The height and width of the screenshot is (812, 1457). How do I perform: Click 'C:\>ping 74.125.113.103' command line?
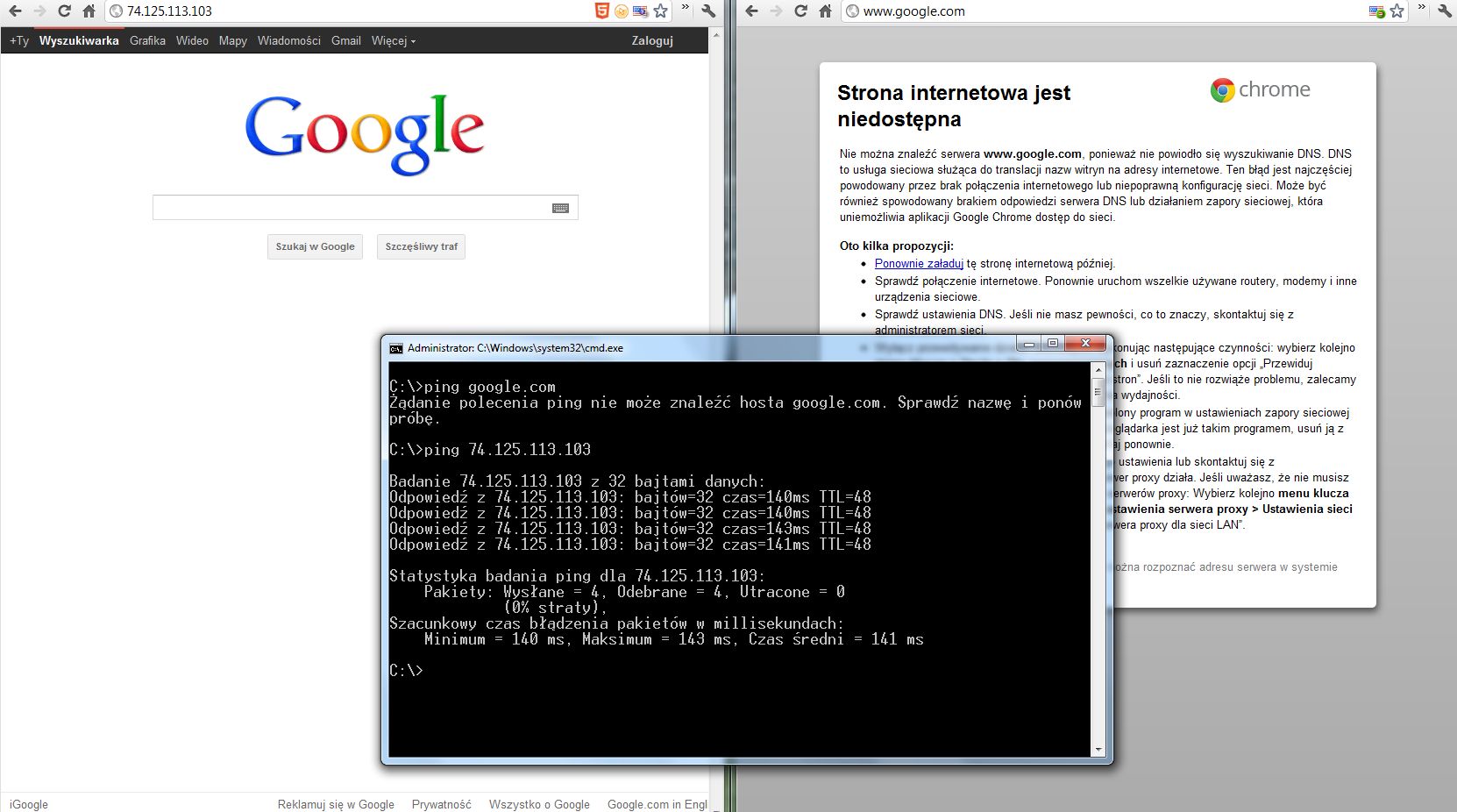[490, 450]
